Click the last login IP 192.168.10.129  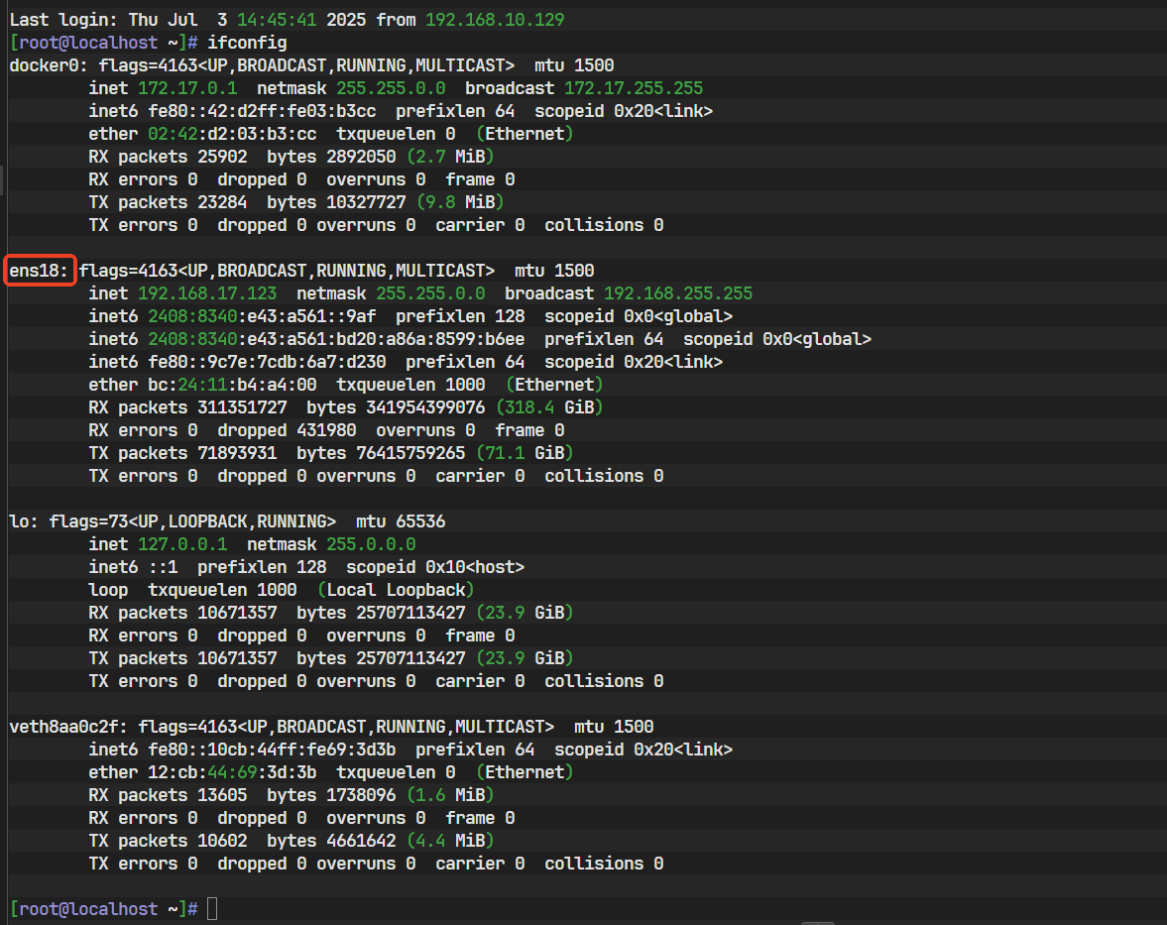(495, 20)
